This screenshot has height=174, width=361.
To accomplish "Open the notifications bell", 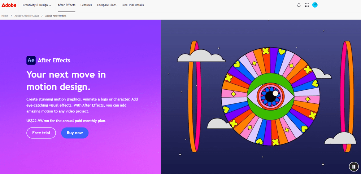I will pyautogui.click(x=299, y=5).
